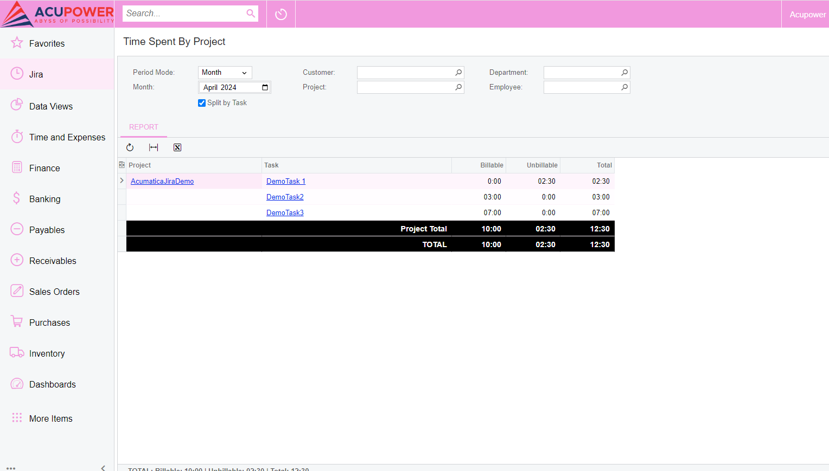The image size is (829, 471).
Task: Open the DemoTask3 link
Action: [x=285, y=213]
